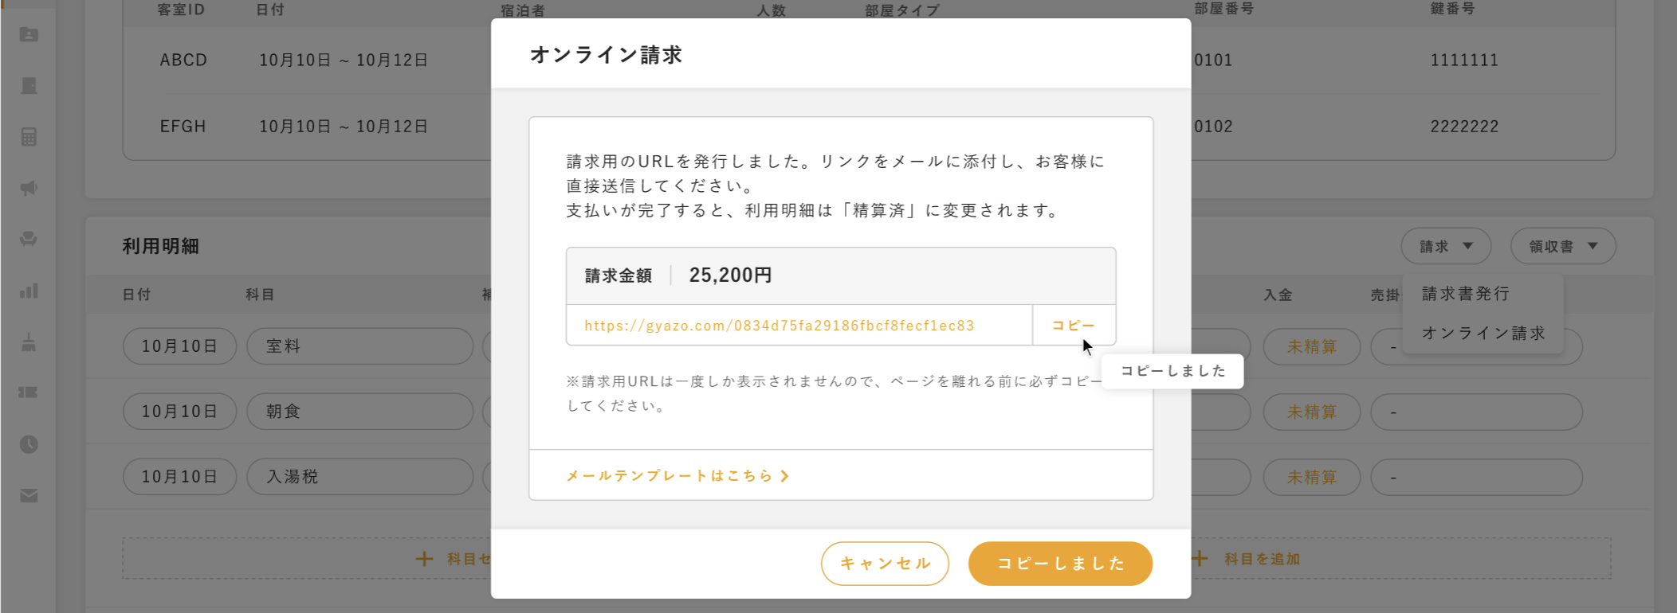Image resolution: width=1677 pixels, height=613 pixels.
Task: Click the 売掛 field in the 朝食 row
Action: 1476,412
